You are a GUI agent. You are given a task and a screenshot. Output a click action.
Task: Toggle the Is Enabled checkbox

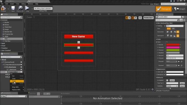(x=167, y=80)
